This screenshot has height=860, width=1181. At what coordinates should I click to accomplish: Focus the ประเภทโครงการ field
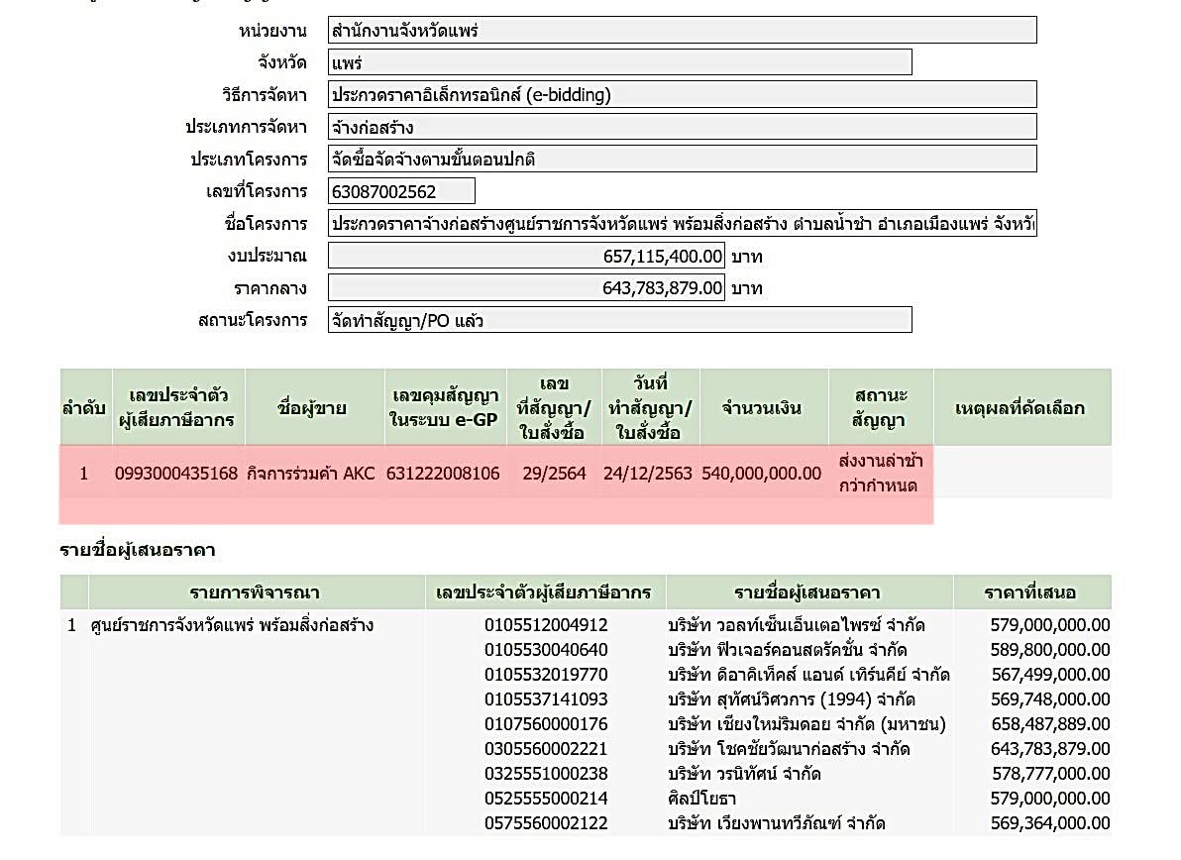[682, 160]
